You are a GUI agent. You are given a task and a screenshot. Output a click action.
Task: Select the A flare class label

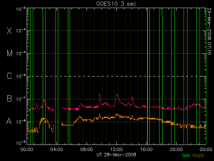9,121
